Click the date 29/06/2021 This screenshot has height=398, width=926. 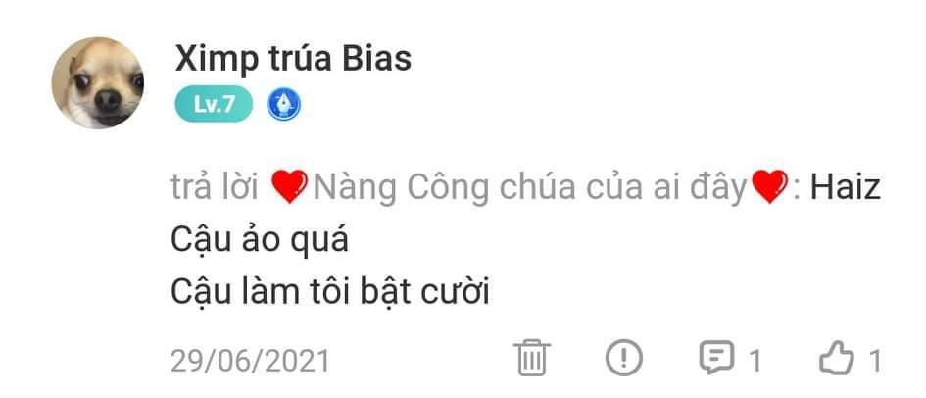point(251,361)
